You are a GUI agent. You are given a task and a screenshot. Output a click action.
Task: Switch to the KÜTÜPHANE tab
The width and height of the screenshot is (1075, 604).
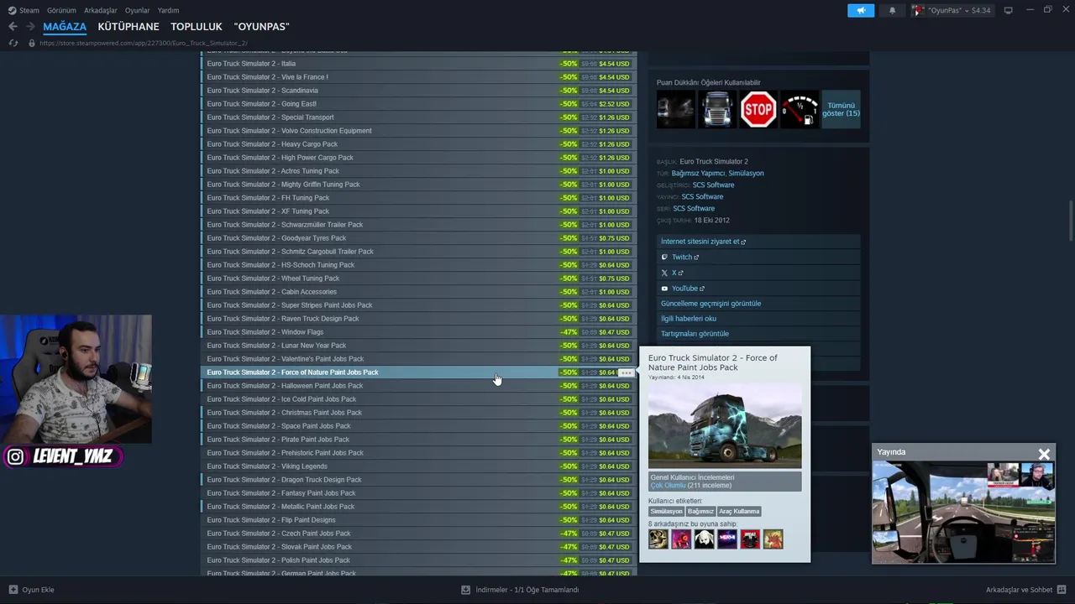pyautogui.click(x=128, y=27)
